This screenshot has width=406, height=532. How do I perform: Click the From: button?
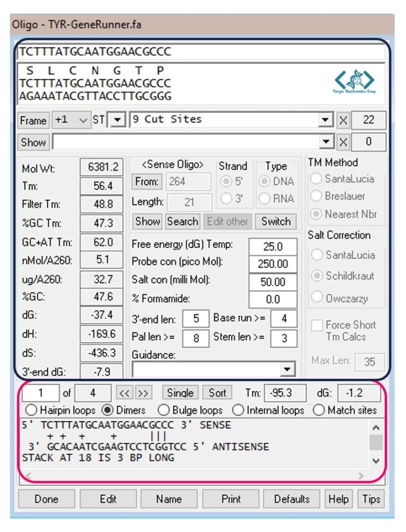click(x=146, y=181)
